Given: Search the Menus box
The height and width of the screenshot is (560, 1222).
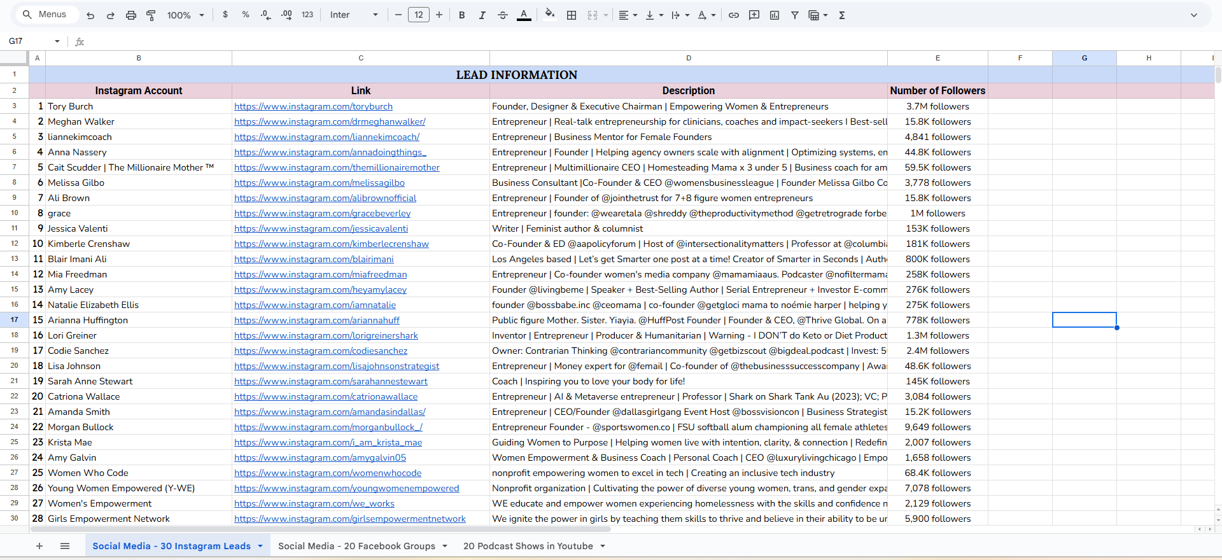Looking at the screenshot, I should point(47,15).
